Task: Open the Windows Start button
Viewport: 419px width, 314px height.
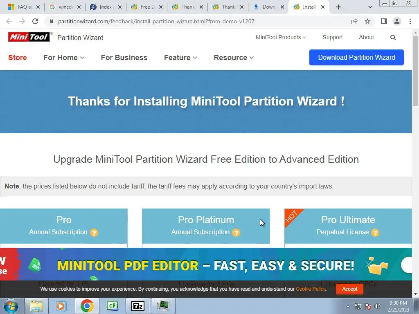Action: point(11,306)
